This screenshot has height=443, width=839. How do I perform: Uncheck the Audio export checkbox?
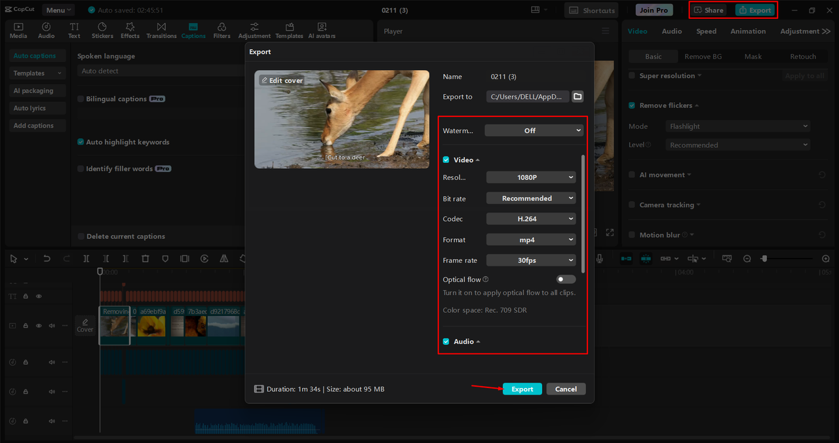(446, 342)
